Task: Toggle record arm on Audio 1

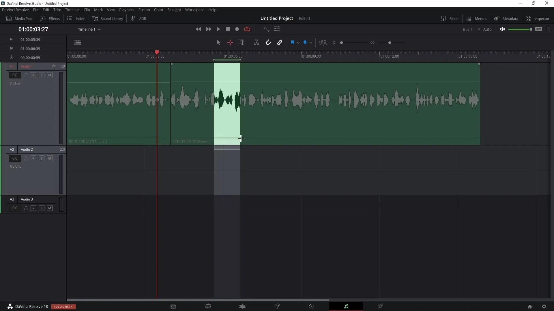Action: coord(33,75)
